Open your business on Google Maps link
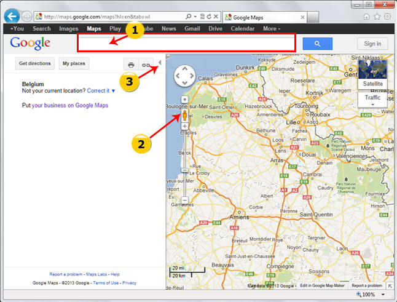 70,105
